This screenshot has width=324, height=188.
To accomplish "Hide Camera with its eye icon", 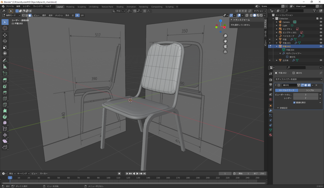I will (x=321, y=22).
